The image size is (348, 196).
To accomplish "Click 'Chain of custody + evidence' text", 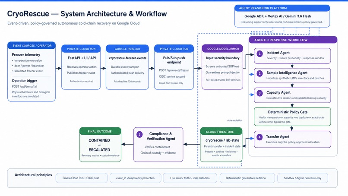I will click(x=158, y=153).
